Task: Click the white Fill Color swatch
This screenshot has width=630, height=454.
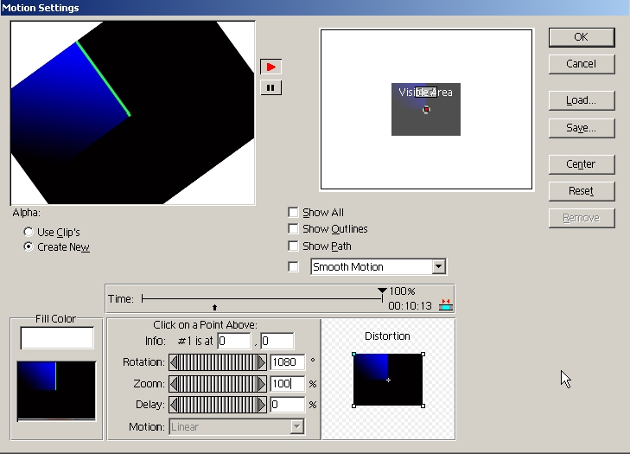Action: pos(57,338)
